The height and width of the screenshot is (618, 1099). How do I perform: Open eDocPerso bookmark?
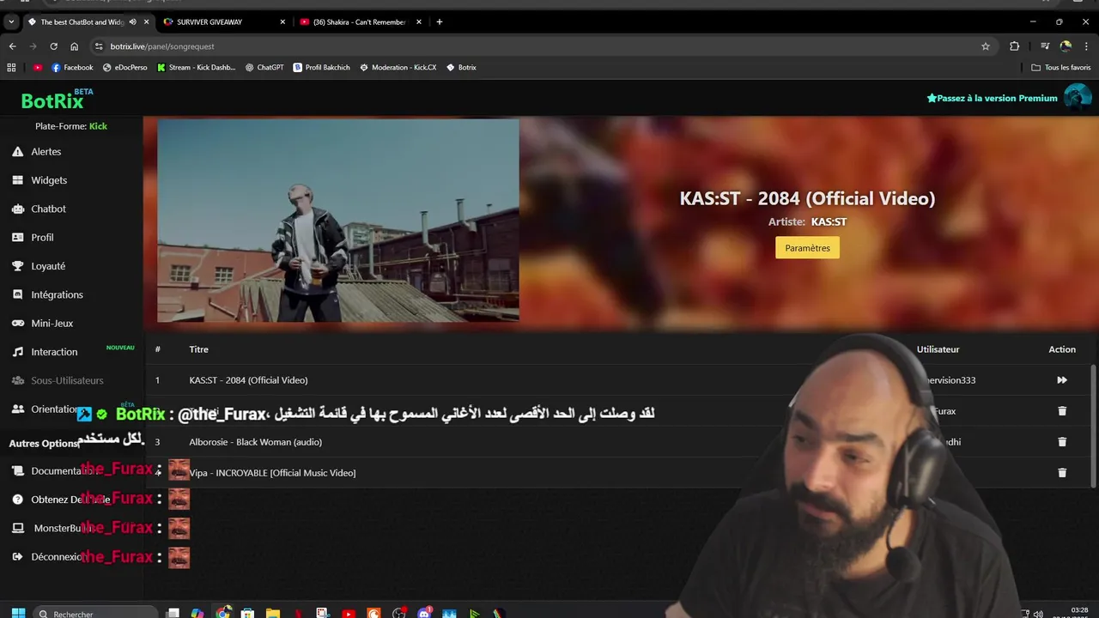click(124, 67)
